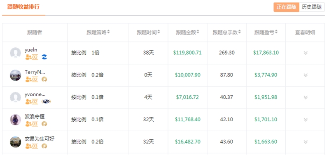Click profit value $1,663.60

tap(266, 142)
